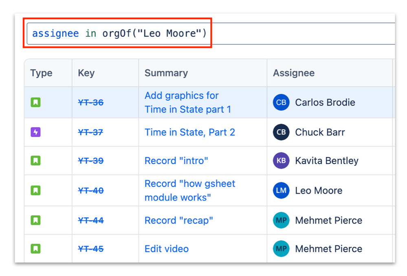Click Chuck Barr's dark CB avatar
Viewport: 407px width, 276px height.
pyautogui.click(x=281, y=132)
